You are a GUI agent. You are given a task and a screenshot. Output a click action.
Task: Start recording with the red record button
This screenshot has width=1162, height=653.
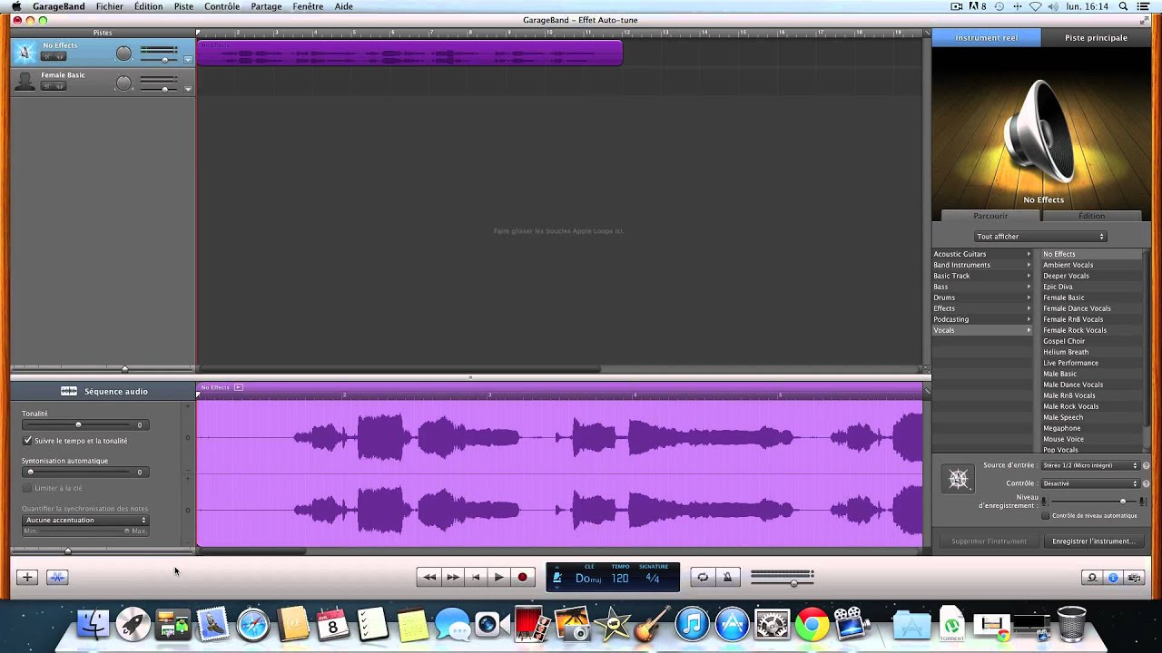pos(522,577)
